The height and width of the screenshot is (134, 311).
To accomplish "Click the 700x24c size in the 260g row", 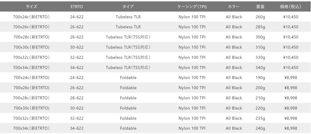I will click(31, 17).
